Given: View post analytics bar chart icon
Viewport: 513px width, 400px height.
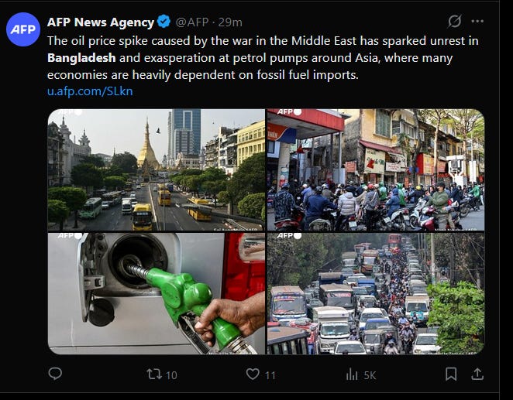Looking at the screenshot, I should pyautogui.click(x=352, y=374).
